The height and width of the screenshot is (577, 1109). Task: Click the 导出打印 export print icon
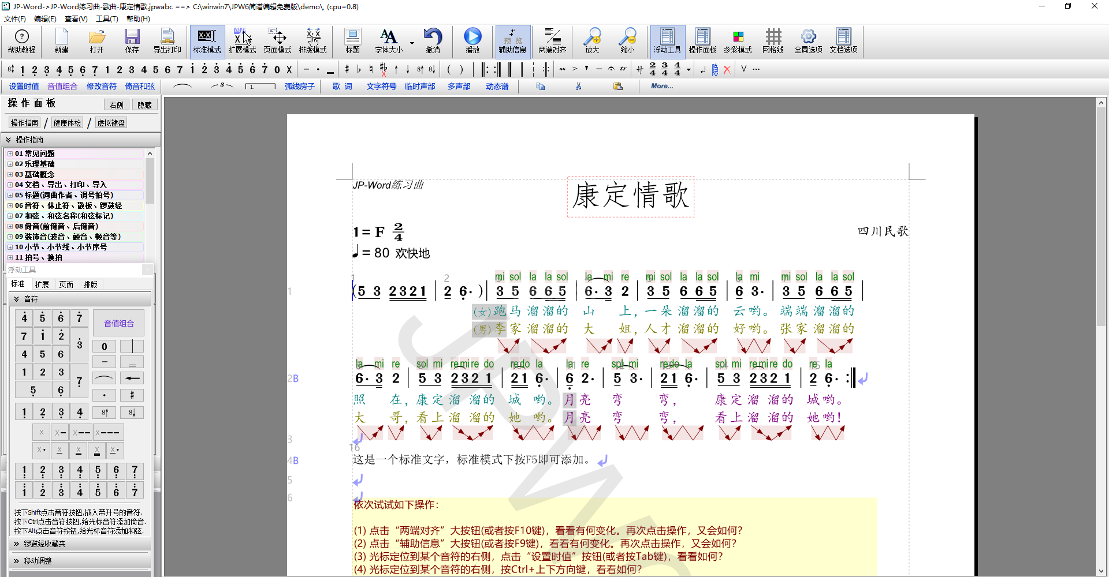click(x=168, y=42)
